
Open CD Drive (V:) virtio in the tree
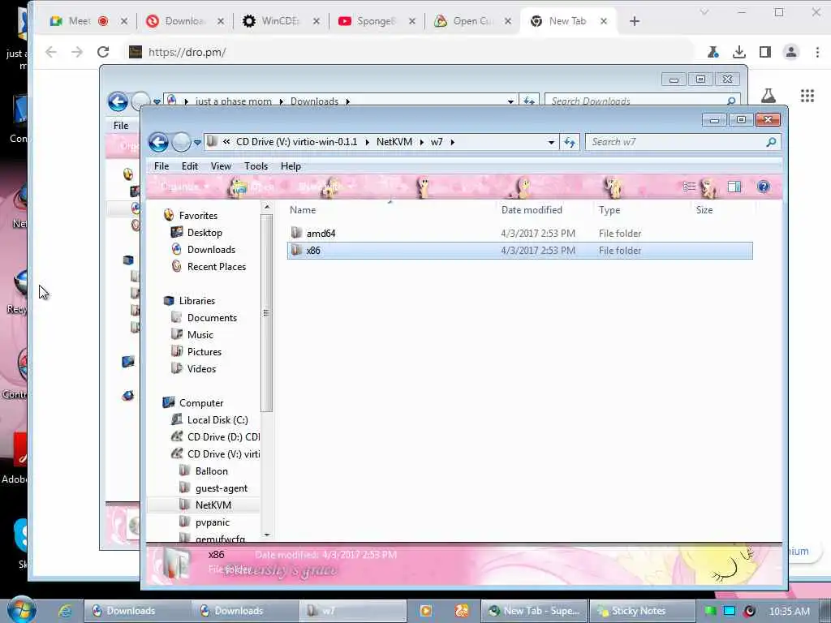[x=223, y=454]
